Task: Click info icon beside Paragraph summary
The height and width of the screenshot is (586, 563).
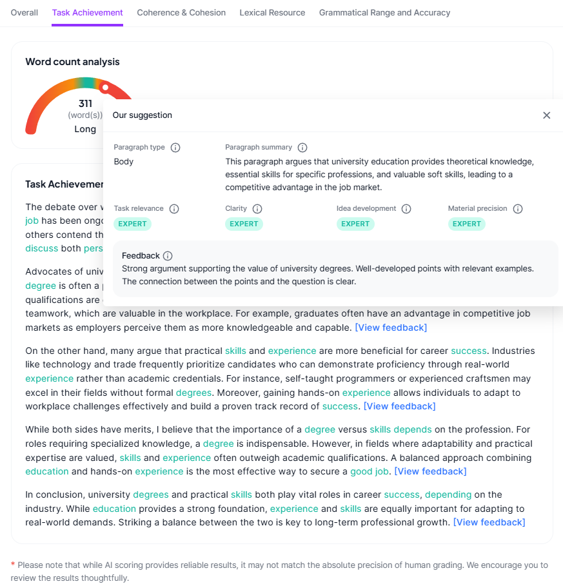Action: tap(302, 148)
